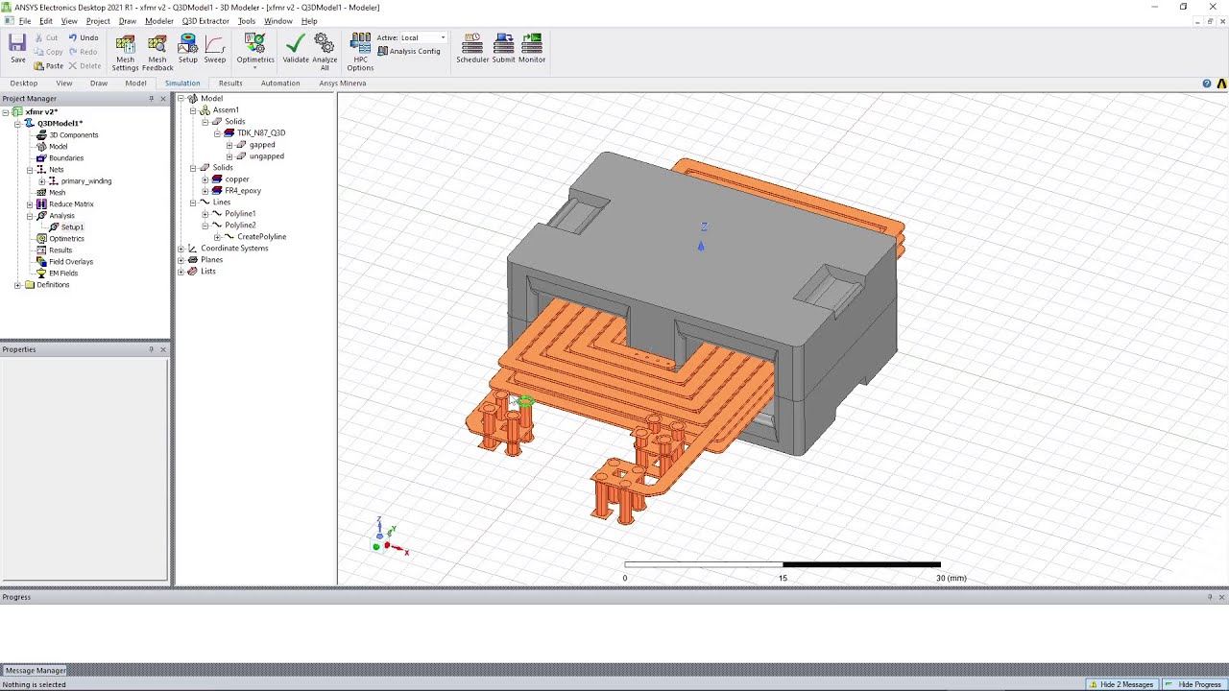Open the job Scheduler
Viewport: 1229px width, 691px height.
tap(472, 49)
